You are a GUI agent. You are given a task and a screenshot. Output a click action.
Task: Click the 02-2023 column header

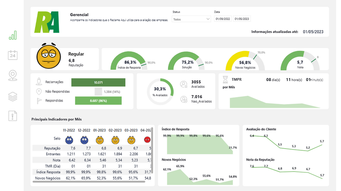[115, 130]
